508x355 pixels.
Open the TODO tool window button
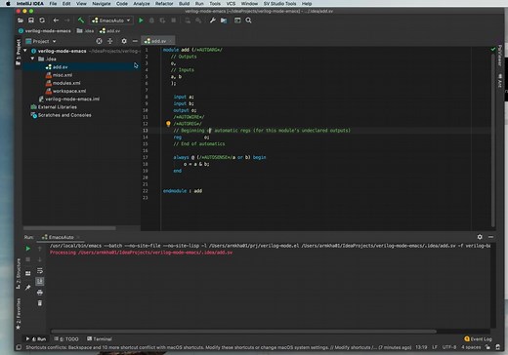coord(66,339)
